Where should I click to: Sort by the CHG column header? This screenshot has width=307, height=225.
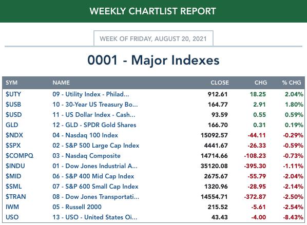261,83
